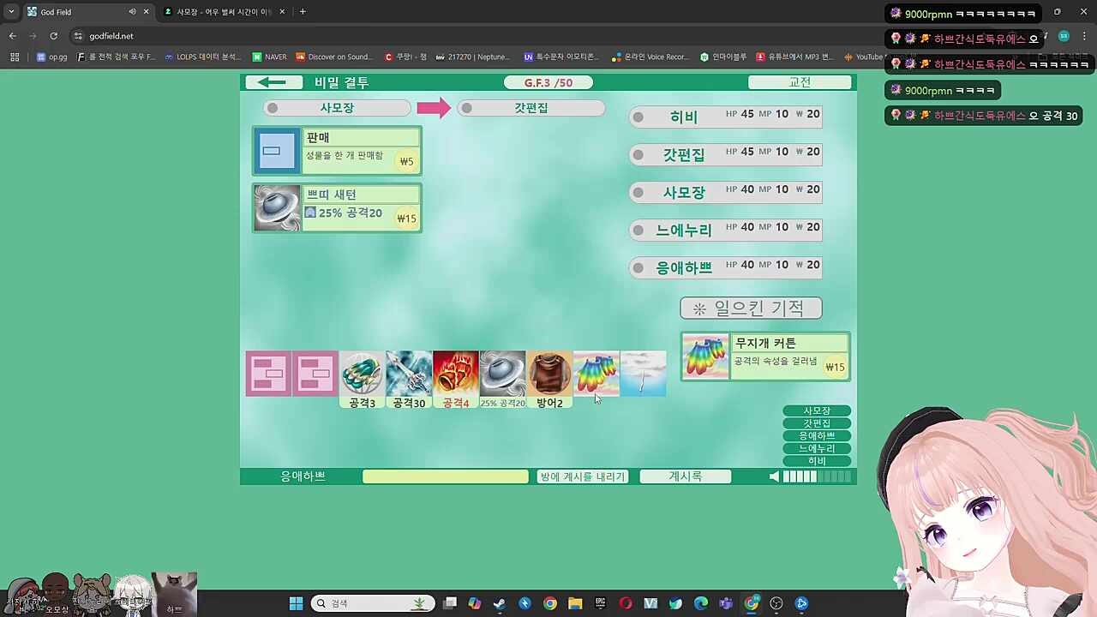Select player 응애하쁘 in player list
1097x617 pixels.
click(x=726, y=268)
